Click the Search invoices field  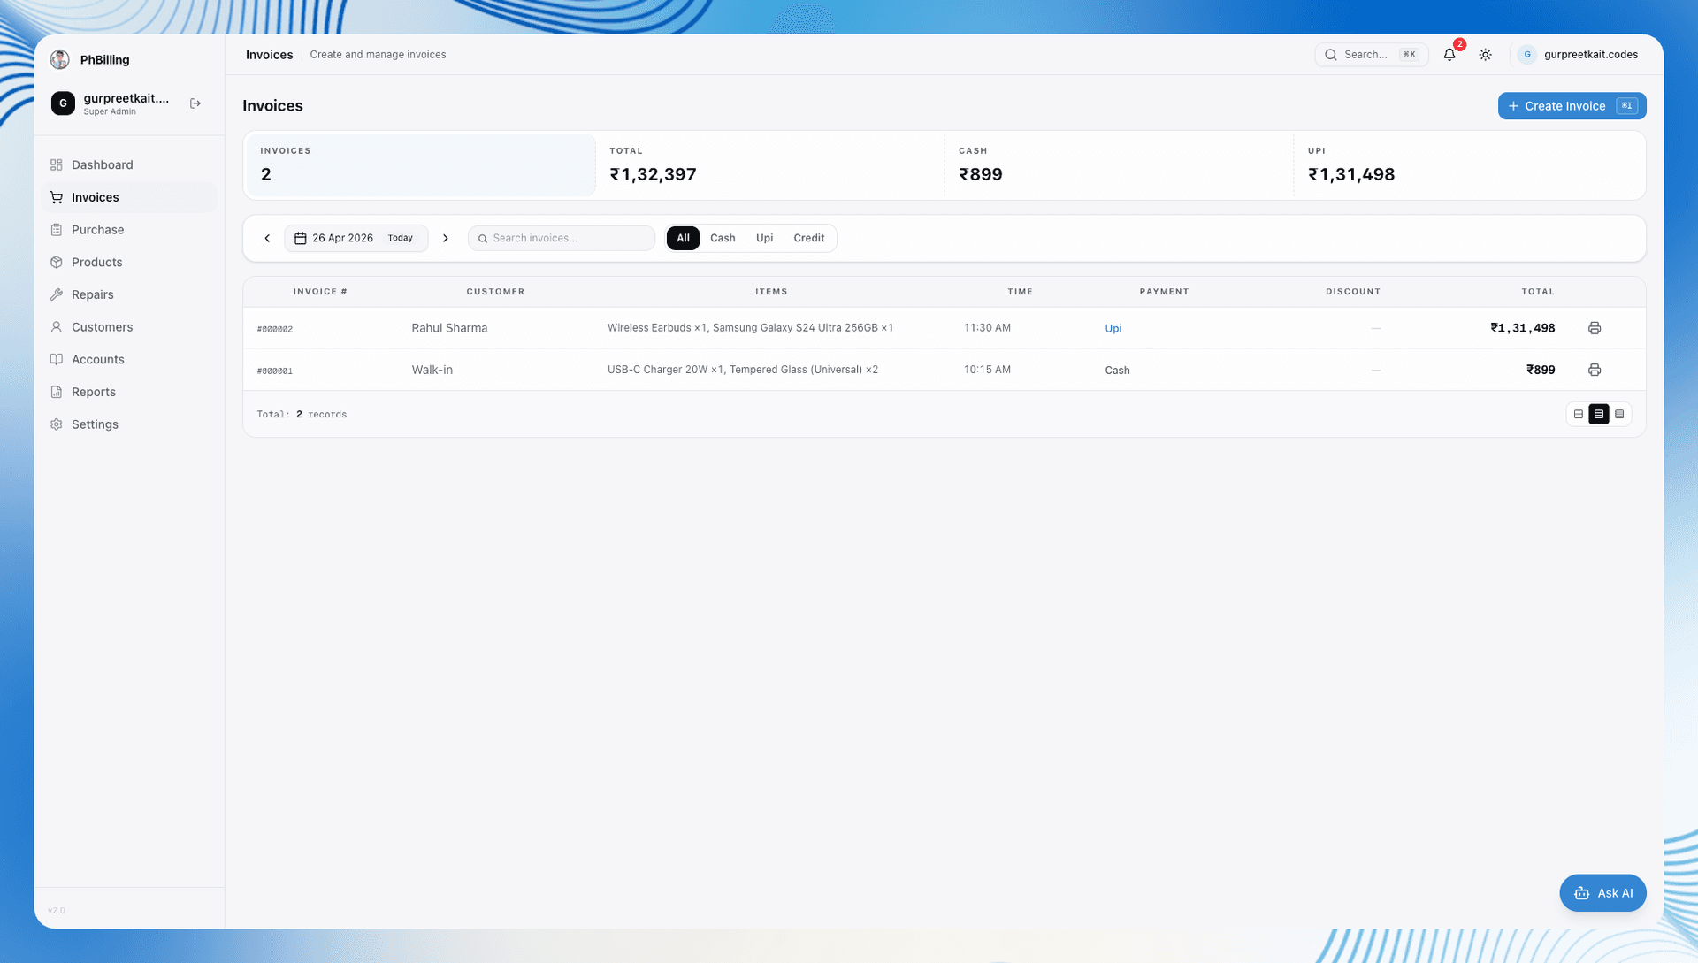tap(562, 238)
